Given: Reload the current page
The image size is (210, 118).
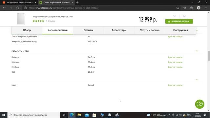Looking at the screenshot, I should (x=18, y=8).
